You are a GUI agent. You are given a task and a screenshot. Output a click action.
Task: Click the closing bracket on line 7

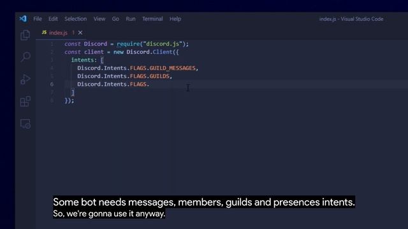pos(73,92)
